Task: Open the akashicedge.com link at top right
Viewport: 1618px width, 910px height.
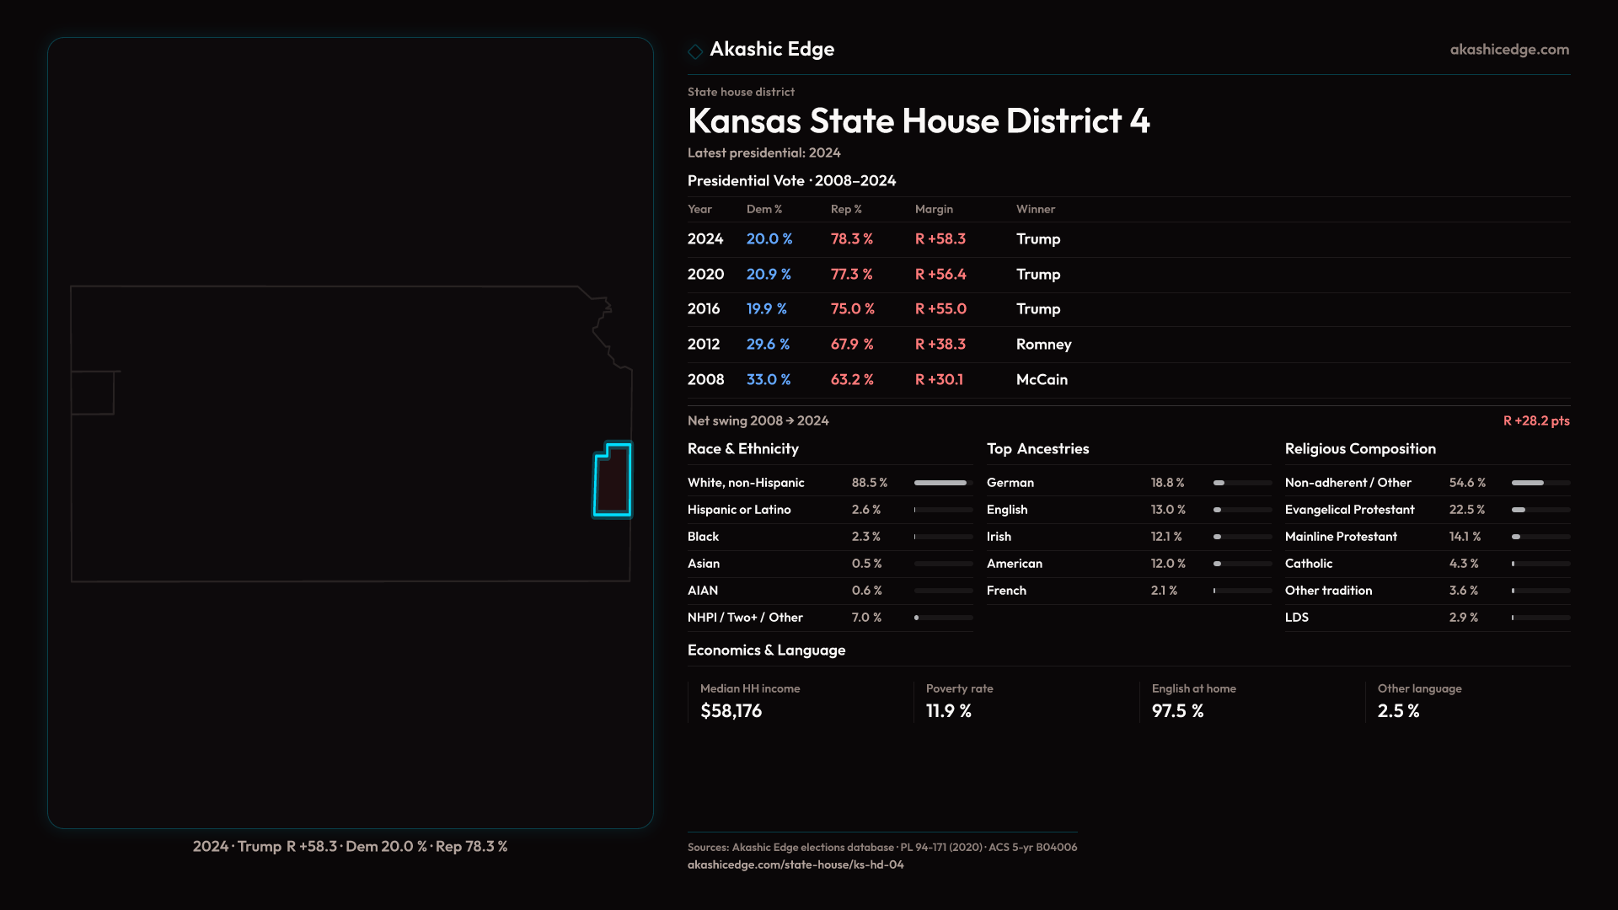Action: 1509,50
